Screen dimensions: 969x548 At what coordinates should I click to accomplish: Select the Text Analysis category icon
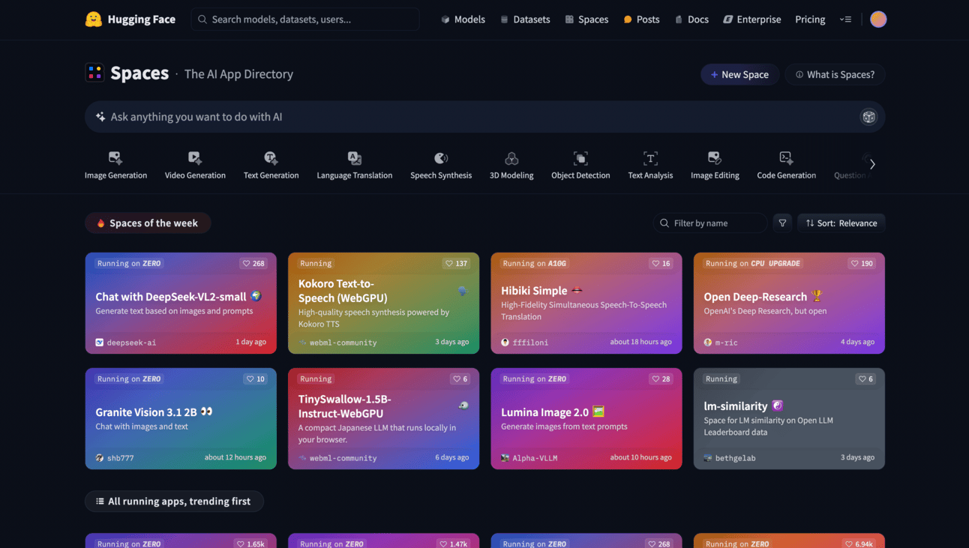tap(650, 158)
